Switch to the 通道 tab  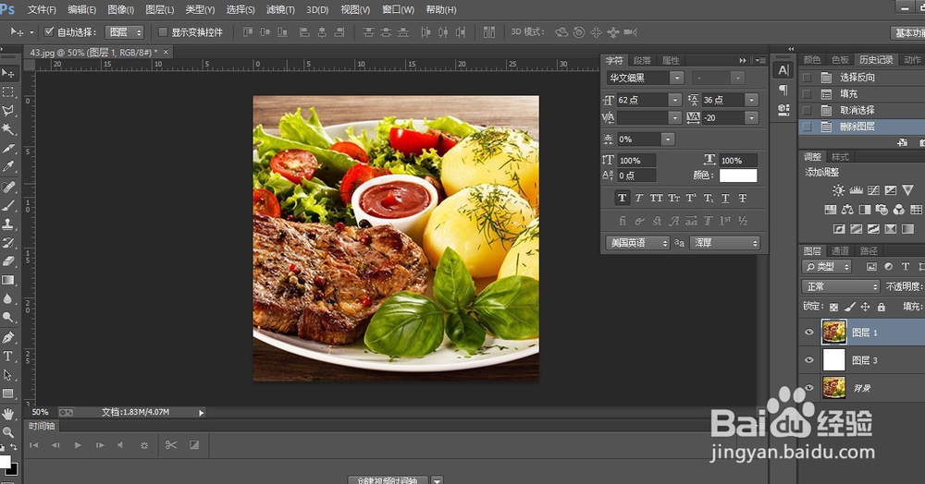840,250
